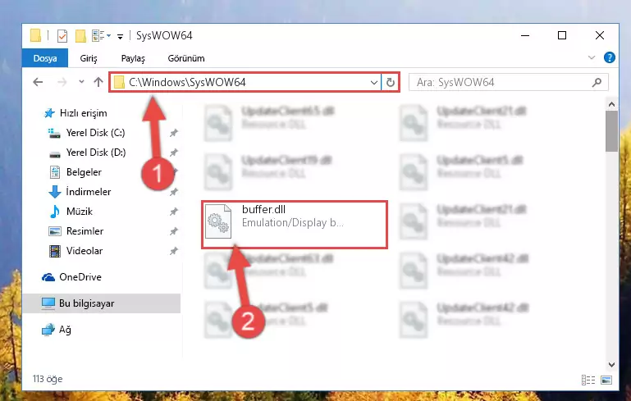Unpin Resimler pin icon

pyautogui.click(x=173, y=231)
